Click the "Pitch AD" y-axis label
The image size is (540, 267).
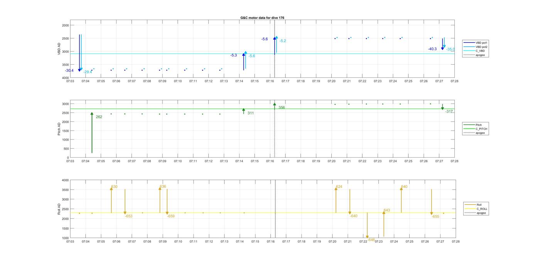point(59,129)
